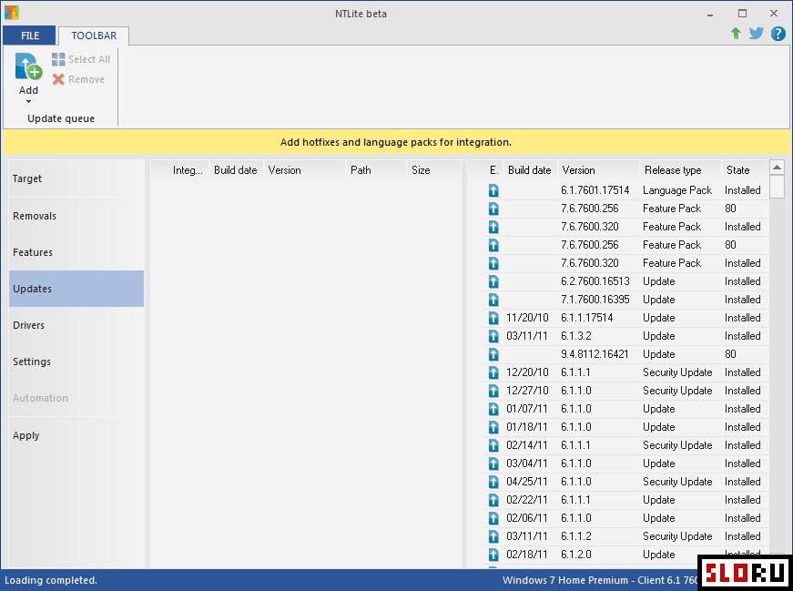The height and width of the screenshot is (591, 793).
Task: Click the green up-arrow icon near Twitter
Action: tap(736, 34)
